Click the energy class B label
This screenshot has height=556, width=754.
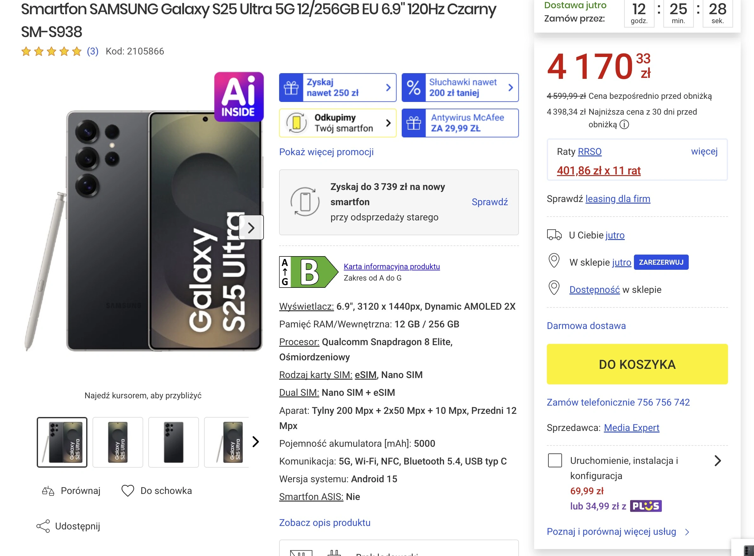(309, 272)
